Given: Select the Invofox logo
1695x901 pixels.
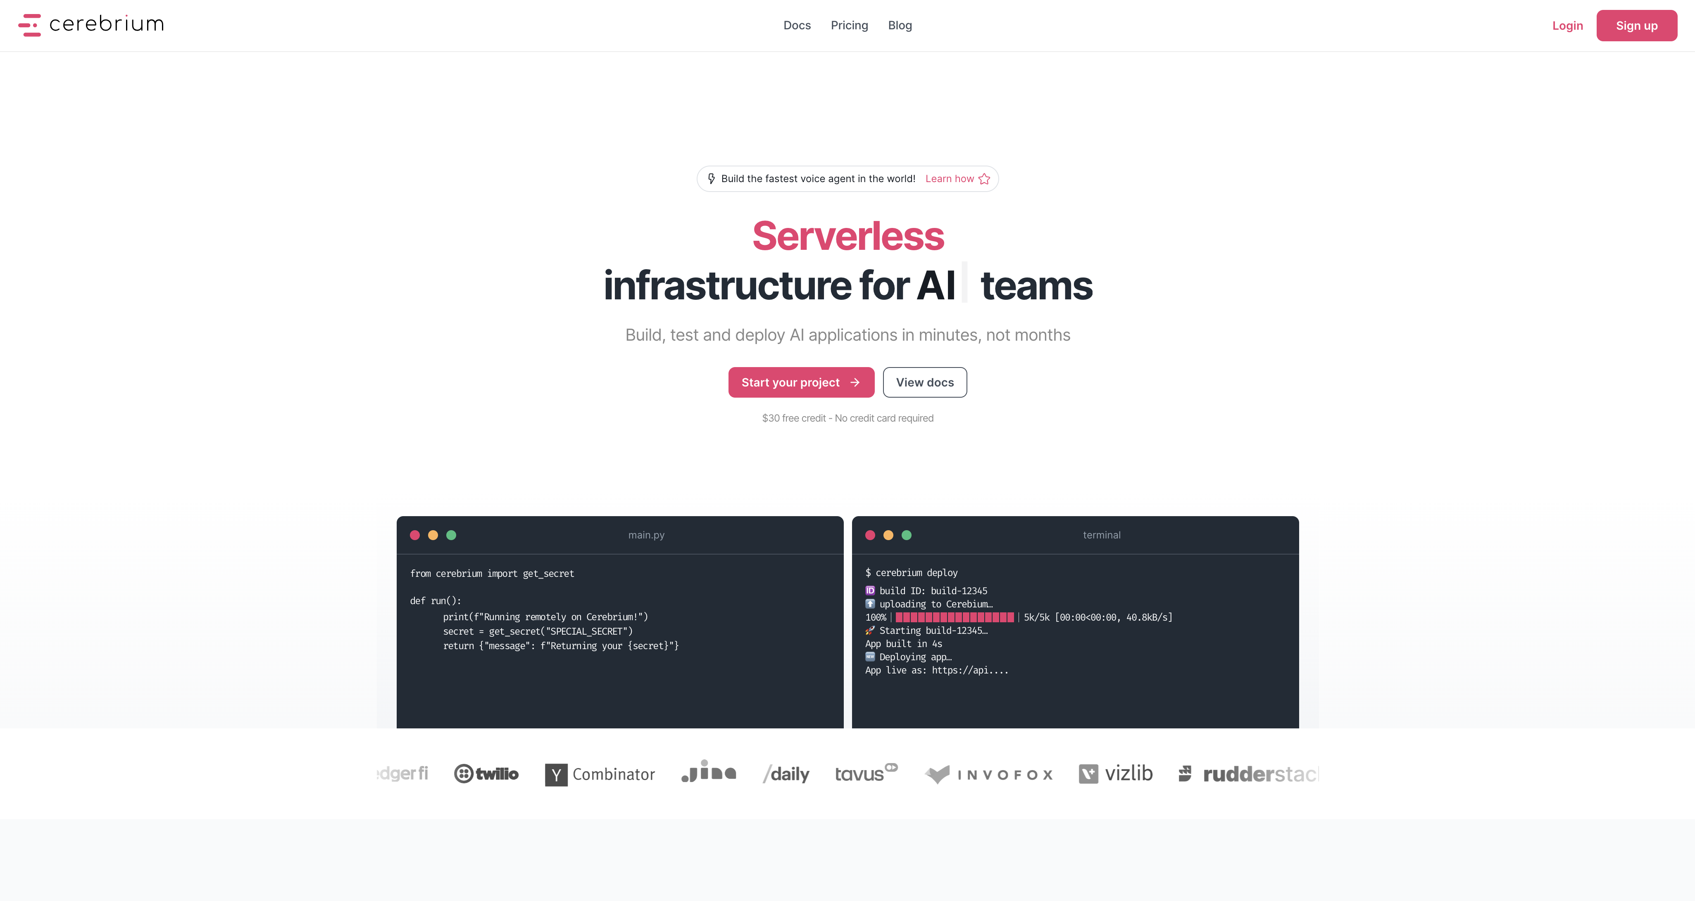Looking at the screenshot, I should 988,773.
